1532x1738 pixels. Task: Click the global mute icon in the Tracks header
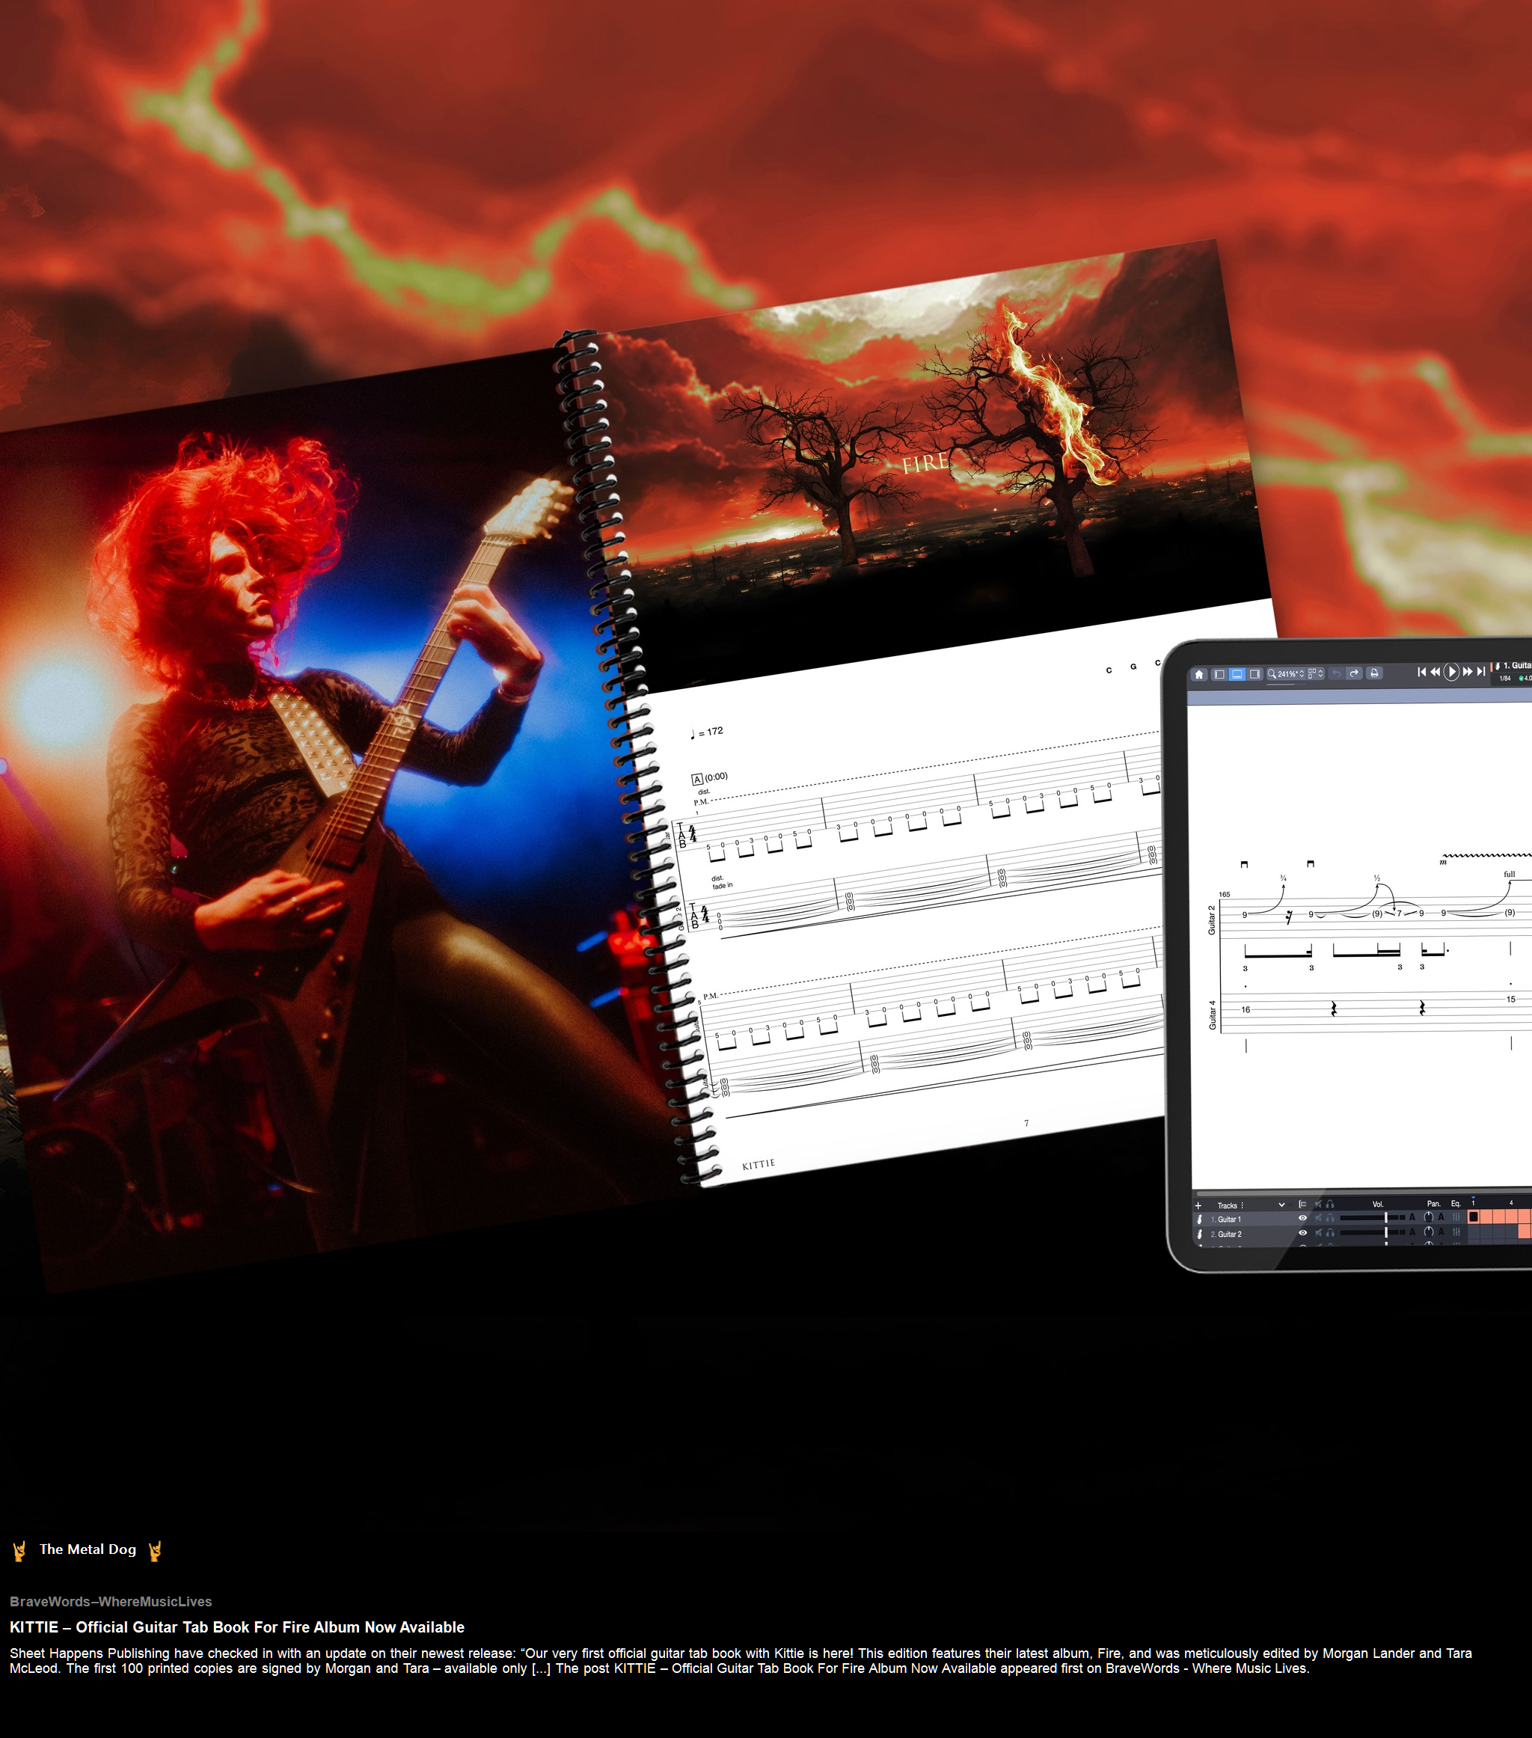coord(1319,1205)
